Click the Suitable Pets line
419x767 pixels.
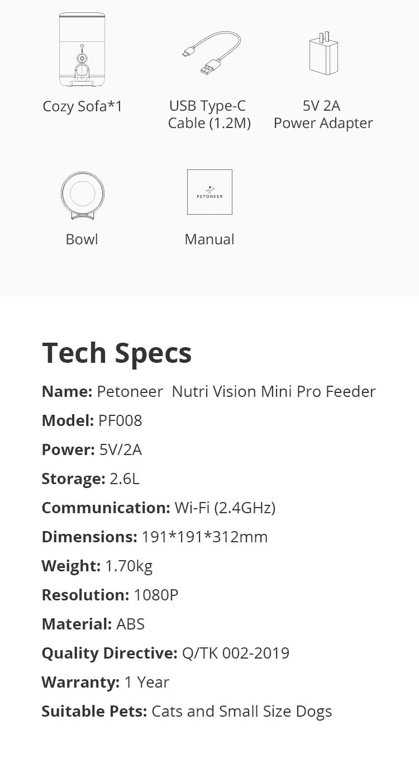(x=187, y=711)
